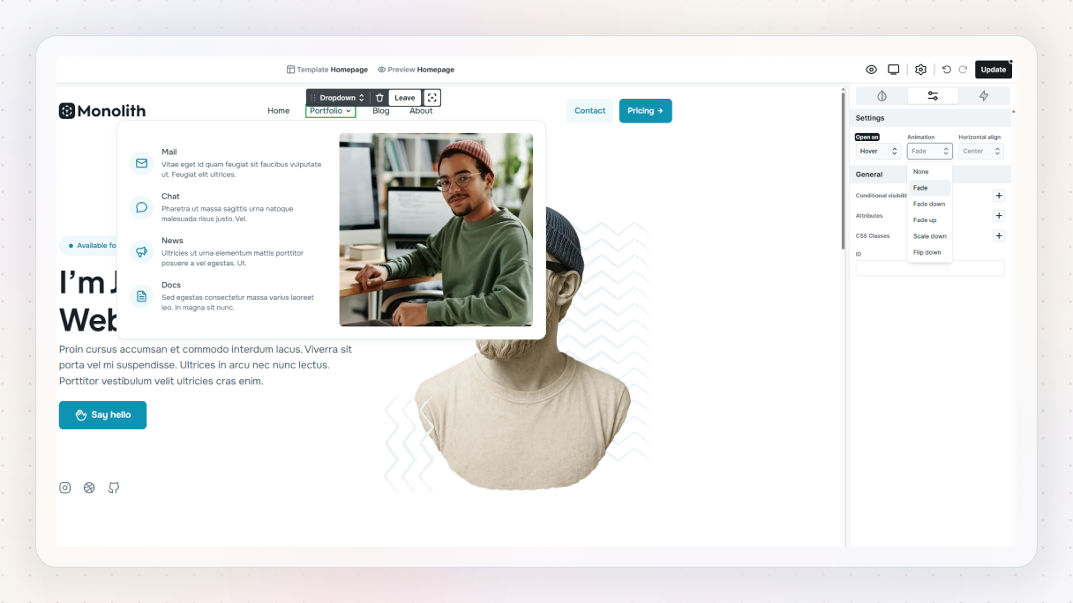Screen dimensions: 1073x603
Task: Open the Horizontal align Center dropdown
Action: (981, 151)
